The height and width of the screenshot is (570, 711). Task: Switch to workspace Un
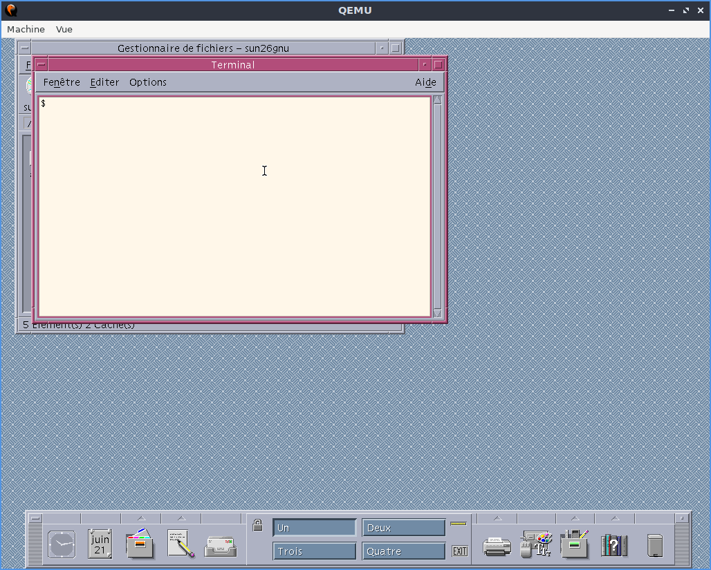pyautogui.click(x=314, y=528)
